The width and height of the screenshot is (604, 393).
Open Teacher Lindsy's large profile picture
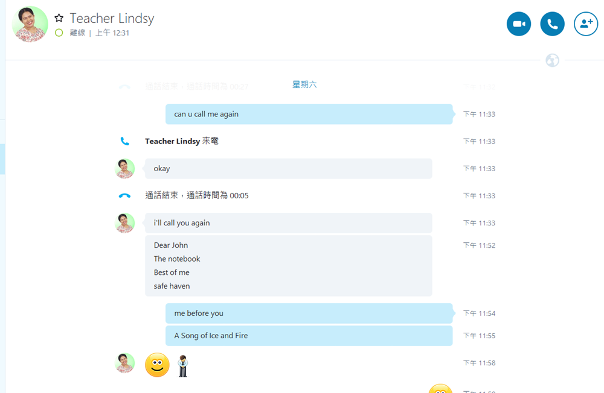30,24
